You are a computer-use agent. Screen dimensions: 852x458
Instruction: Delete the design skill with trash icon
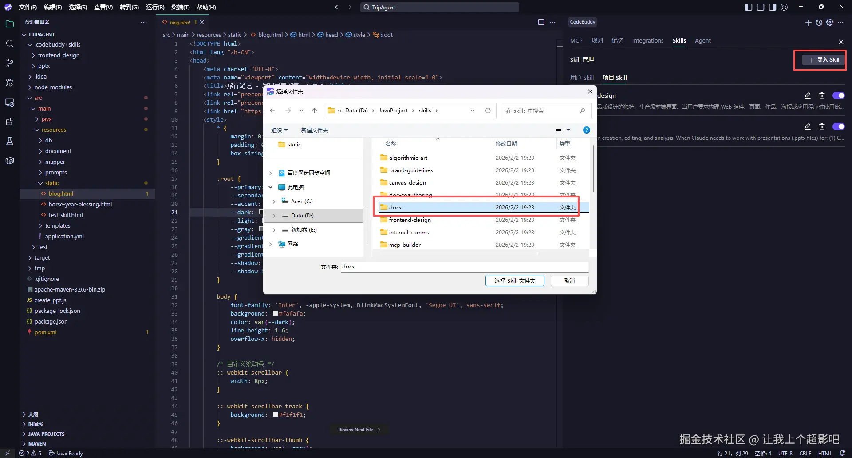tap(822, 95)
